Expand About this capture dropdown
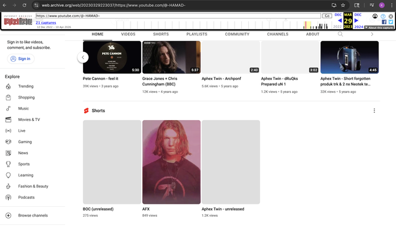 pyautogui.click(x=379, y=28)
